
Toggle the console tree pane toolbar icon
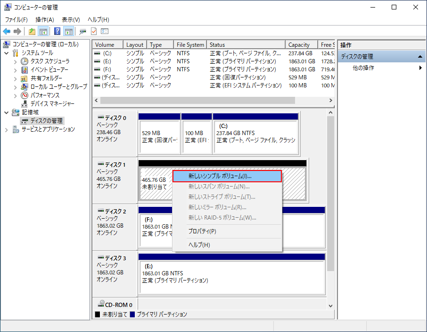pos(43,32)
